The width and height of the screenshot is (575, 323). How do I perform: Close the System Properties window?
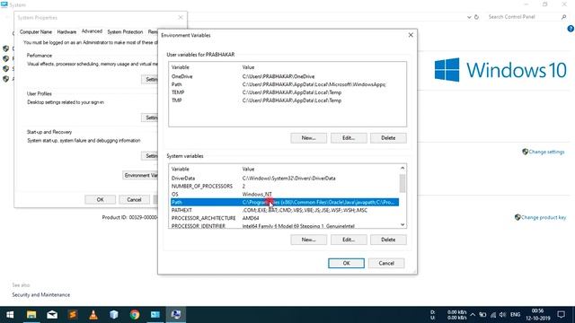tap(181, 17)
